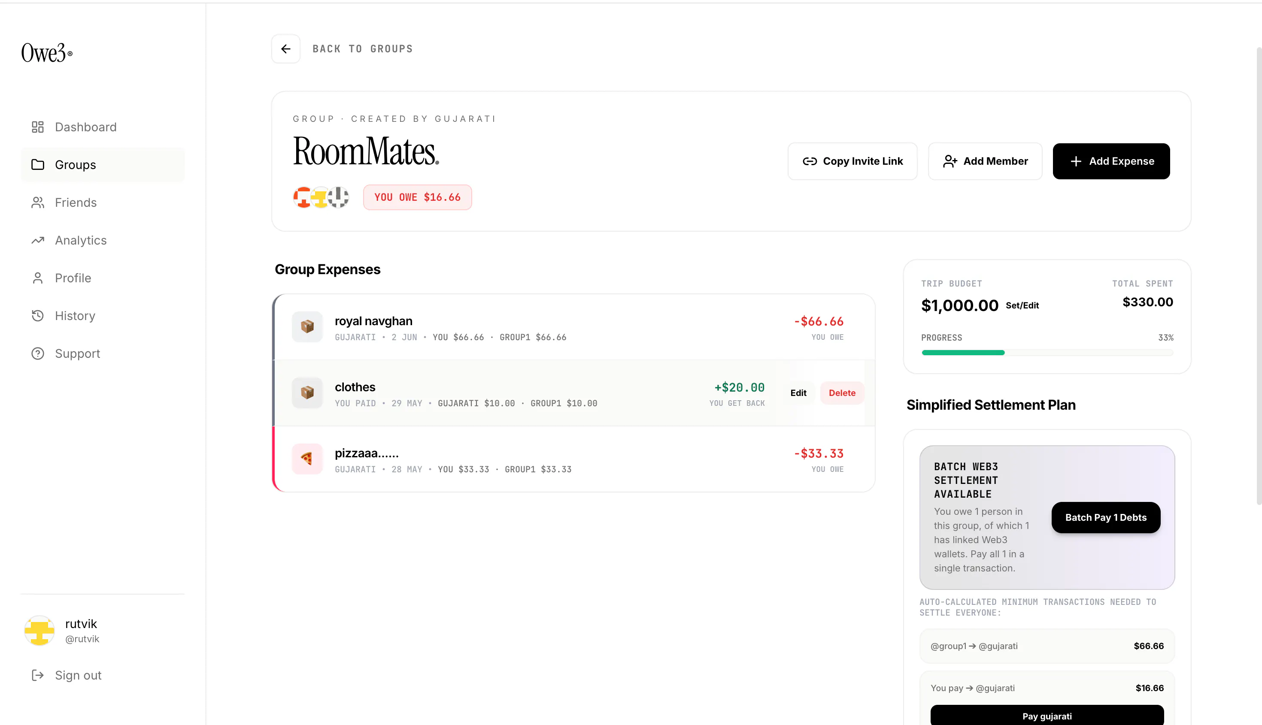Viewport: 1262px width, 725px height.
Task: Open the Support page
Action: [x=103, y=353]
